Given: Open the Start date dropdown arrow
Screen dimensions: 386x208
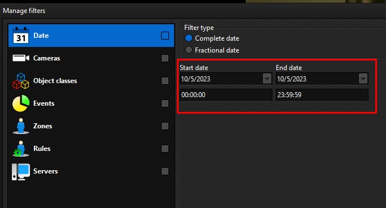Looking at the screenshot, I should [x=267, y=79].
